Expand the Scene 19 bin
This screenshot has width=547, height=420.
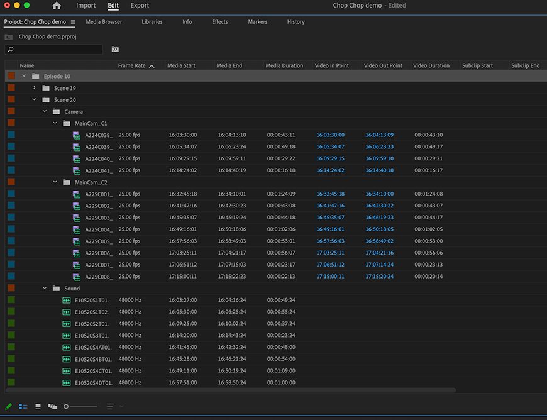[x=34, y=87]
